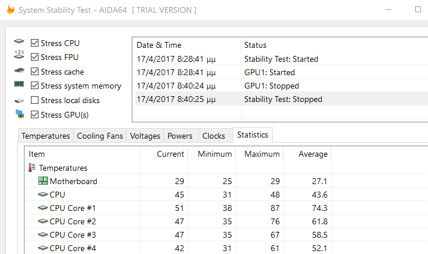
Task: Uncheck the Stress CPU checkbox
Action: (34, 43)
